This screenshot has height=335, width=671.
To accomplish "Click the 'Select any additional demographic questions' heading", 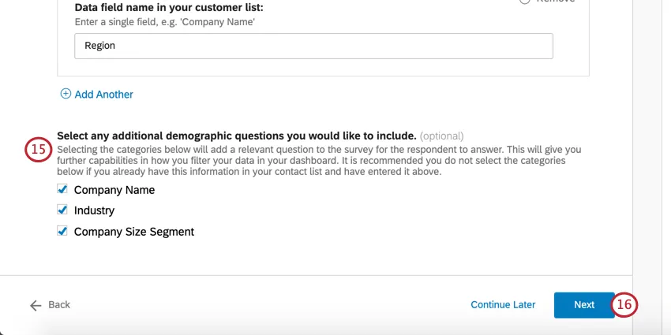I will [236, 136].
